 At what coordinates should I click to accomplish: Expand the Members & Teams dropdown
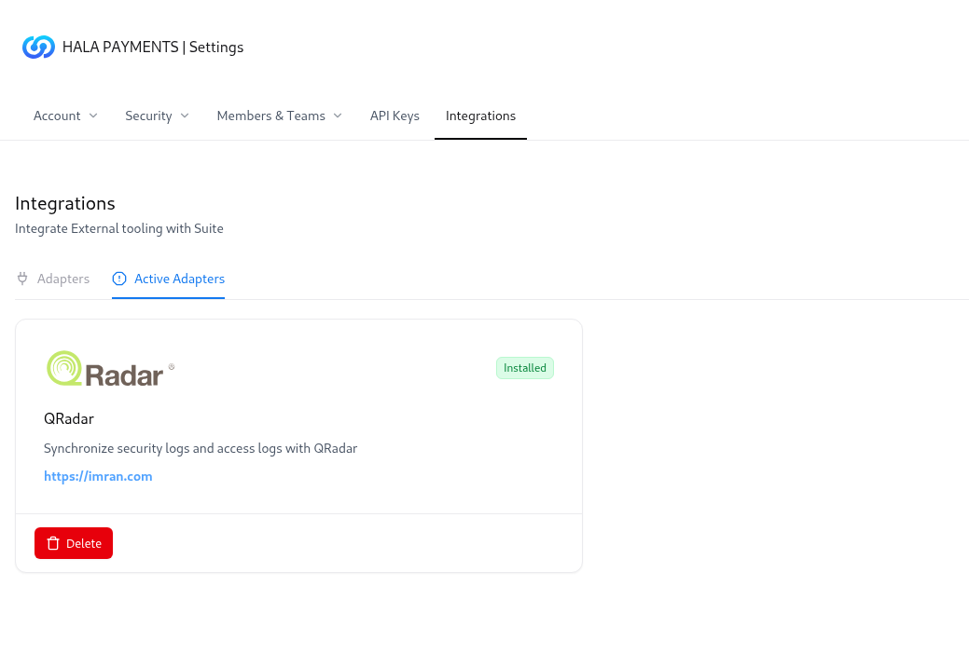coord(279,116)
